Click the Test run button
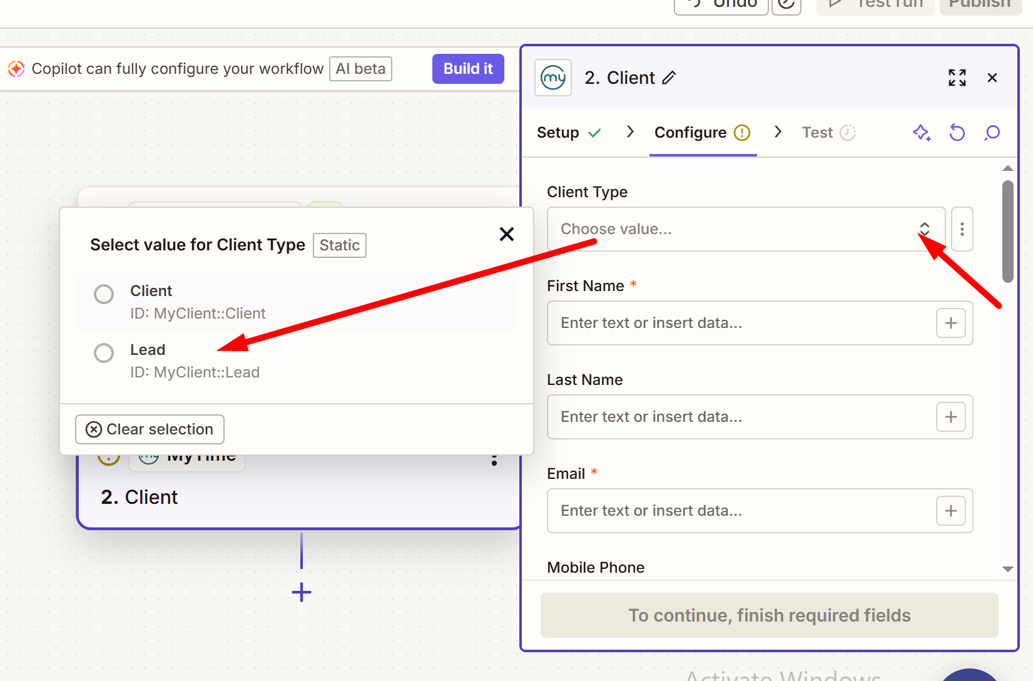Image resolution: width=1033 pixels, height=681 pixels. [x=876, y=5]
